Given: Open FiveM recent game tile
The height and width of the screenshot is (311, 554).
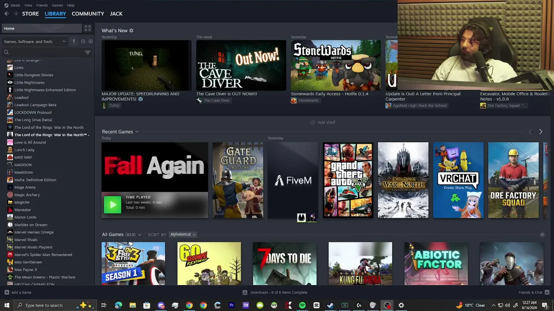Looking at the screenshot, I should [x=293, y=180].
